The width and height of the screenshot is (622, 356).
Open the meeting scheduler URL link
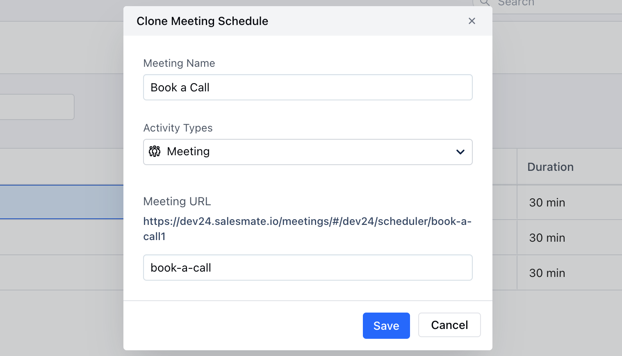pyautogui.click(x=307, y=229)
